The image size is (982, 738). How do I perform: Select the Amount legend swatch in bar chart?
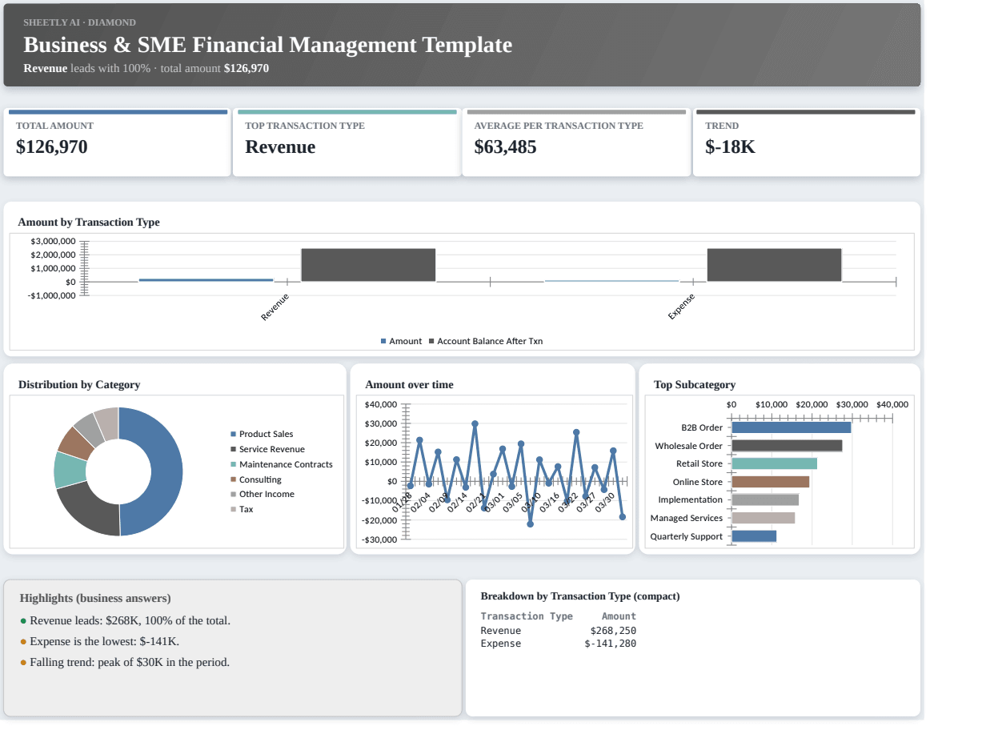pos(383,341)
